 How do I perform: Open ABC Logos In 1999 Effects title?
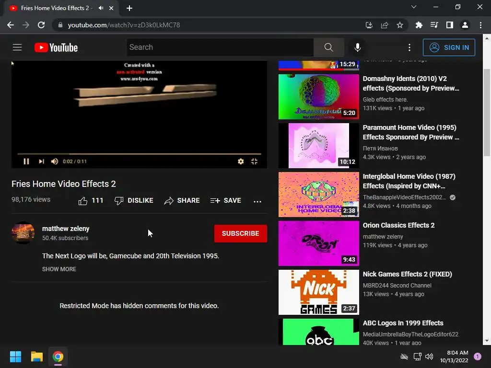click(x=403, y=323)
